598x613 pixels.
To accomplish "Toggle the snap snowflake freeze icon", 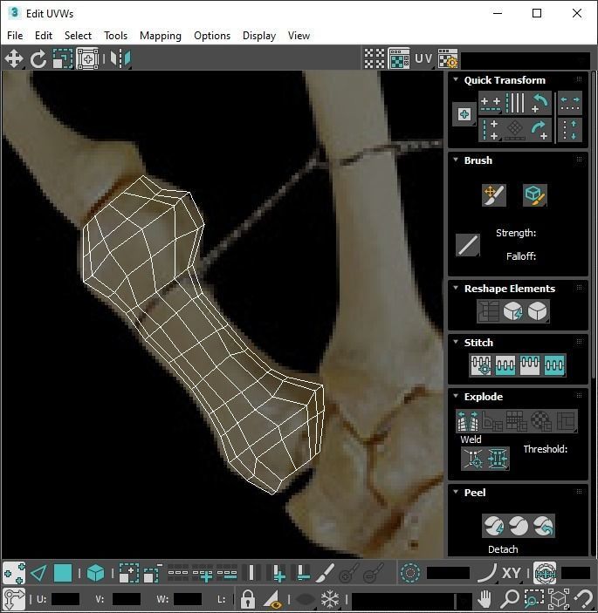I will click(329, 599).
